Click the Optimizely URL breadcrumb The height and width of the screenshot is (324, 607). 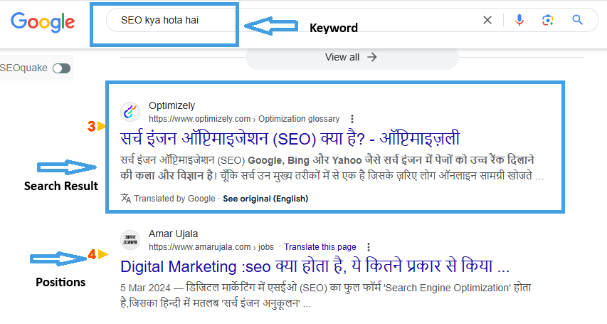pyautogui.click(x=244, y=119)
